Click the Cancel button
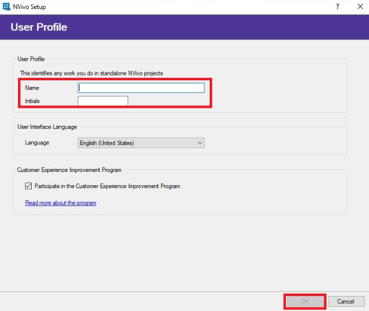This screenshot has height=311, width=369. tap(346, 301)
